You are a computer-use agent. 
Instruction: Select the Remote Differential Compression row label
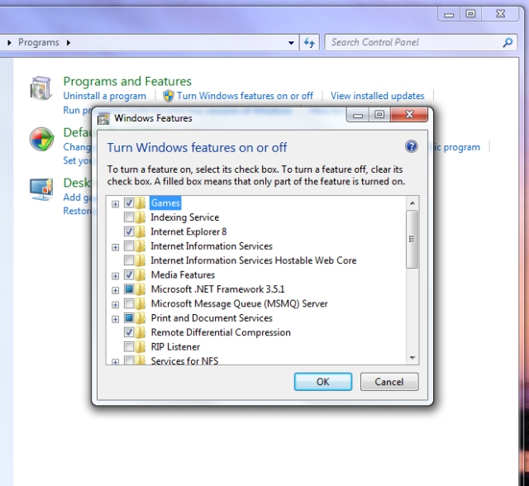click(221, 332)
